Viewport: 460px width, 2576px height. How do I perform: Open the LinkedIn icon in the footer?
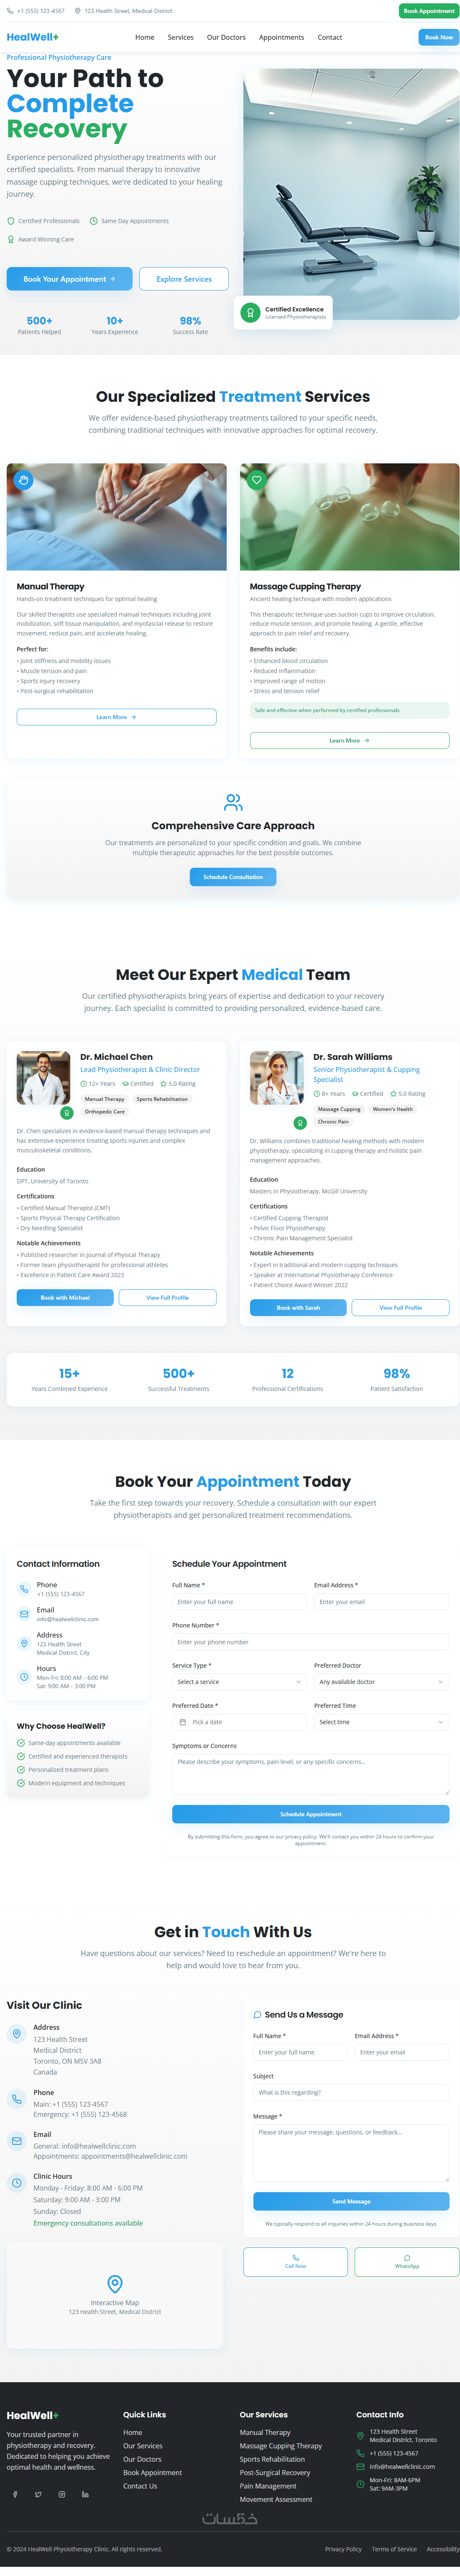(x=85, y=2494)
